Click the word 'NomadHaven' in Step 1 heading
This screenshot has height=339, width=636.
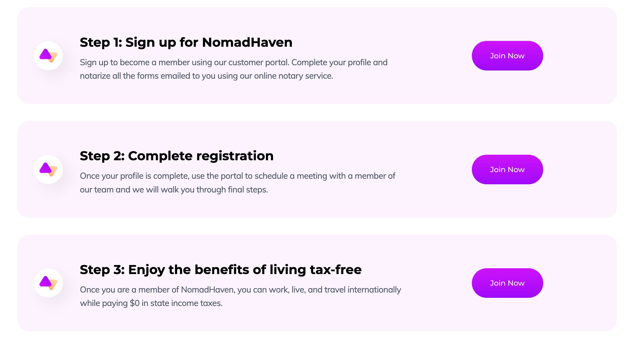[x=247, y=43]
